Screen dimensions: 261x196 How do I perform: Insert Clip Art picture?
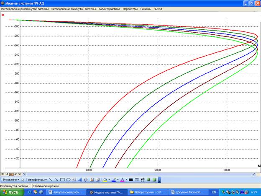[92, 180]
